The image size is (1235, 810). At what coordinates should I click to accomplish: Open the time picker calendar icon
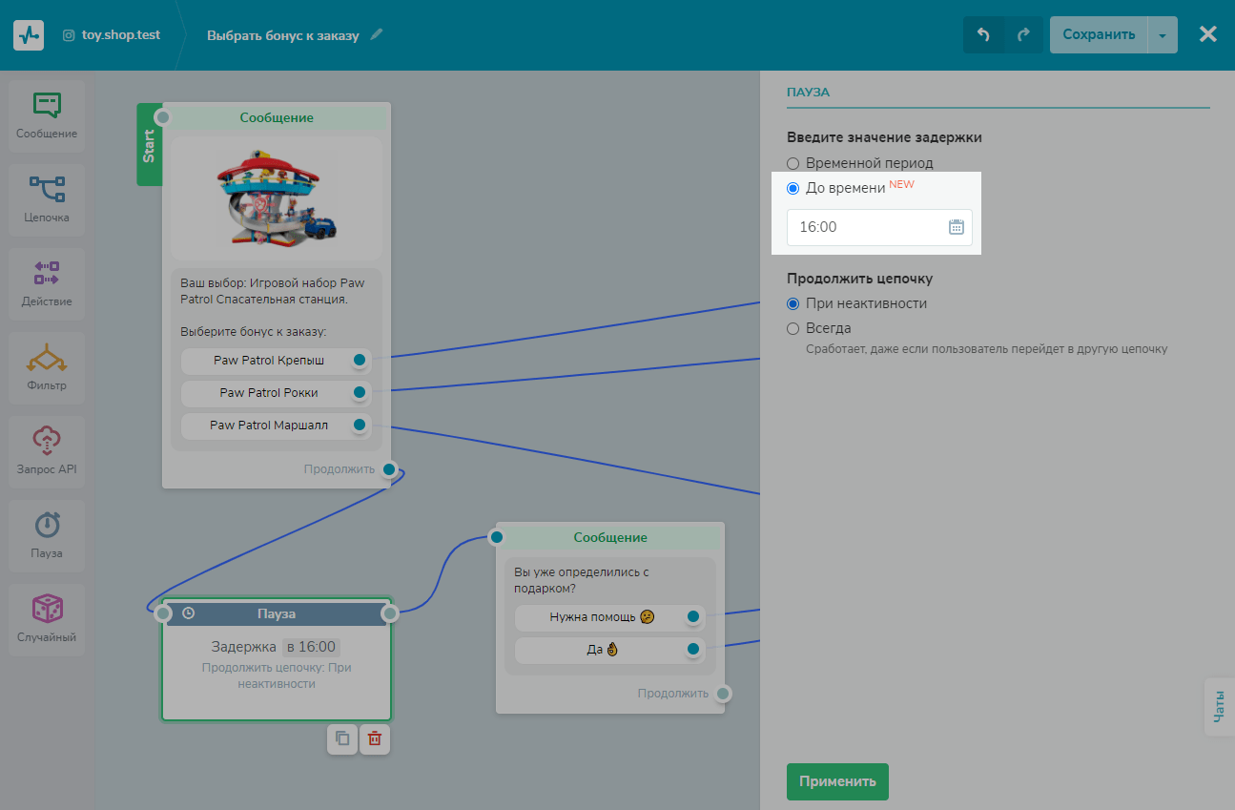click(957, 227)
